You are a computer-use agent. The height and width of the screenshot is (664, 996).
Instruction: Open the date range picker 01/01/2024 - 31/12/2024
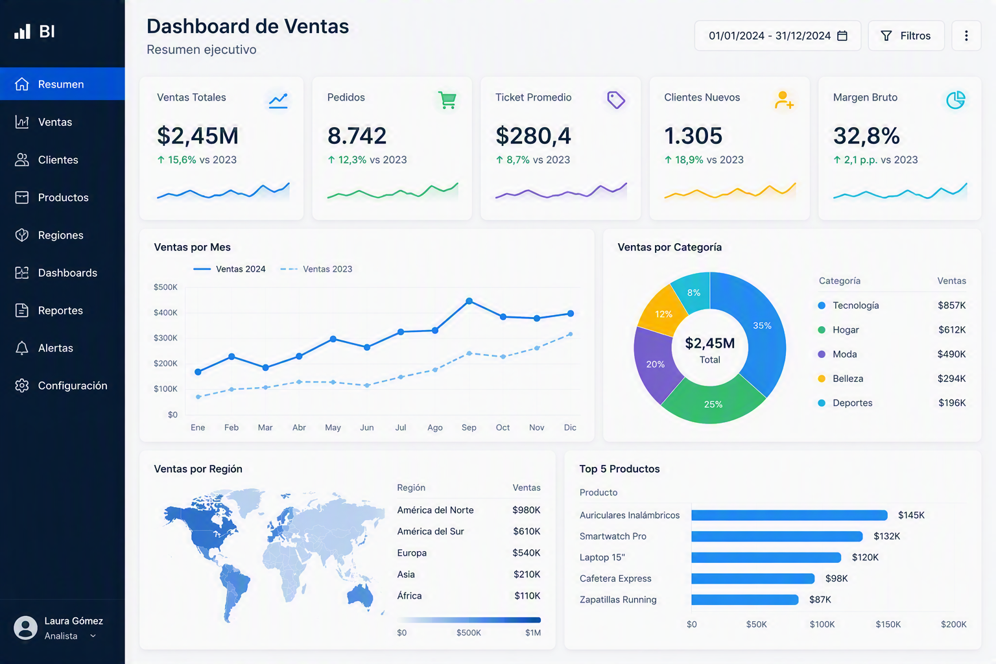(777, 36)
